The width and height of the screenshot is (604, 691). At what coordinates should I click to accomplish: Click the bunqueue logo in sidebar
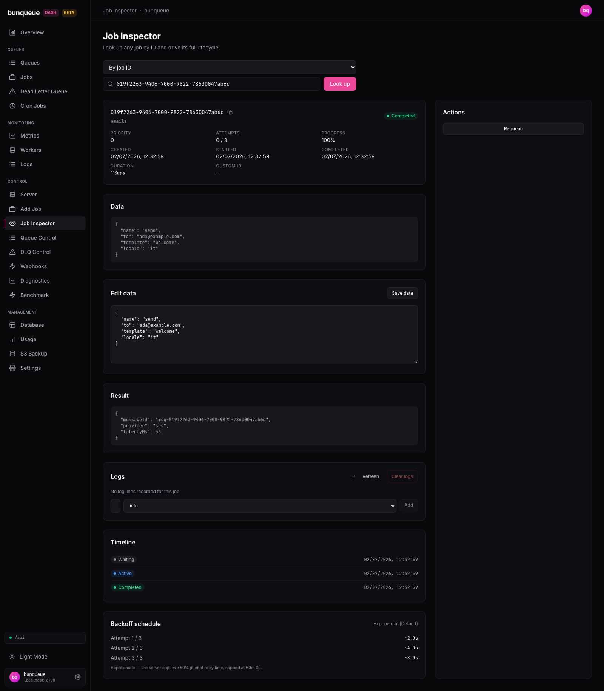pos(23,13)
